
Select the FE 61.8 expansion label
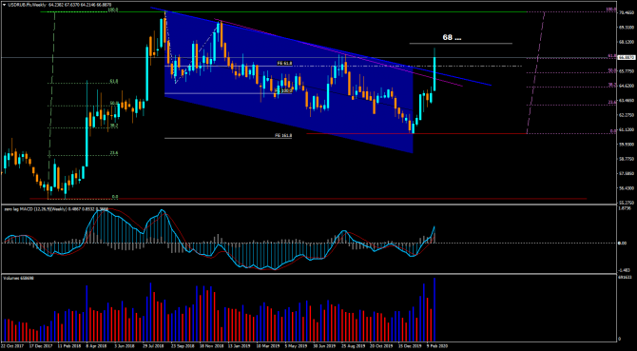[284, 64]
